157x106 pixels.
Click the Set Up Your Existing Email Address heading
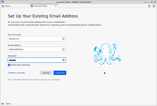(43, 16)
